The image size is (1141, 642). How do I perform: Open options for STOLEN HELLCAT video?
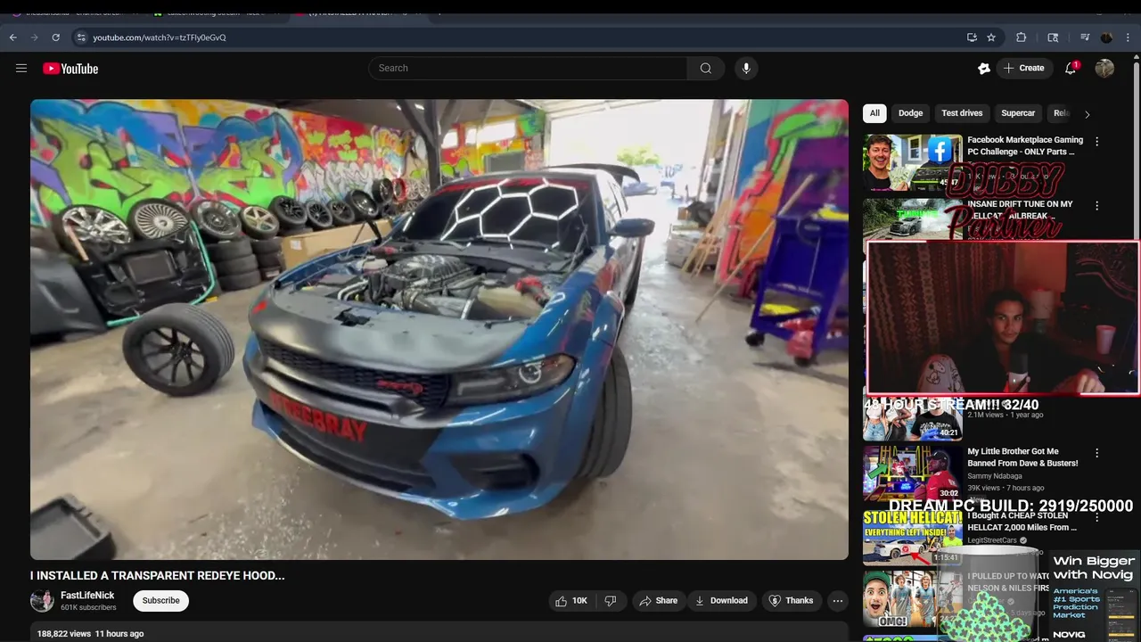tap(1097, 517)
